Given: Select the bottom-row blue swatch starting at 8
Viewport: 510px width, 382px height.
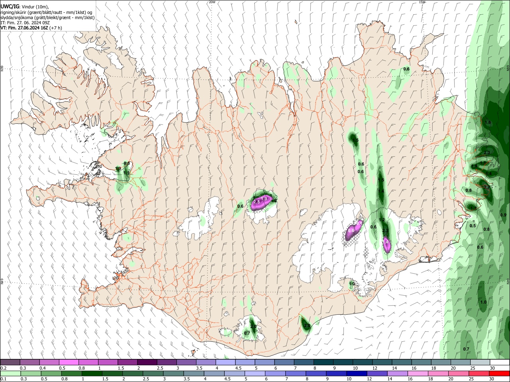Looking at the screenshot, I should (x=315, y=373).
